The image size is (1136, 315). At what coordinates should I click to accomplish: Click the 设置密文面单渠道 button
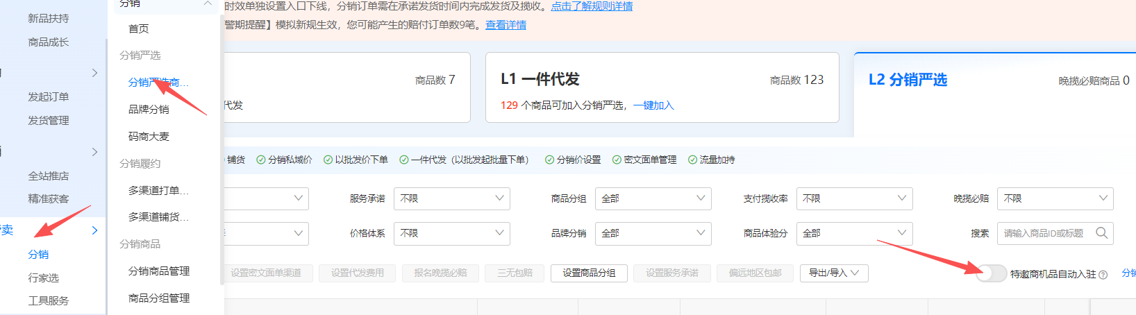[x=266, y=273]
